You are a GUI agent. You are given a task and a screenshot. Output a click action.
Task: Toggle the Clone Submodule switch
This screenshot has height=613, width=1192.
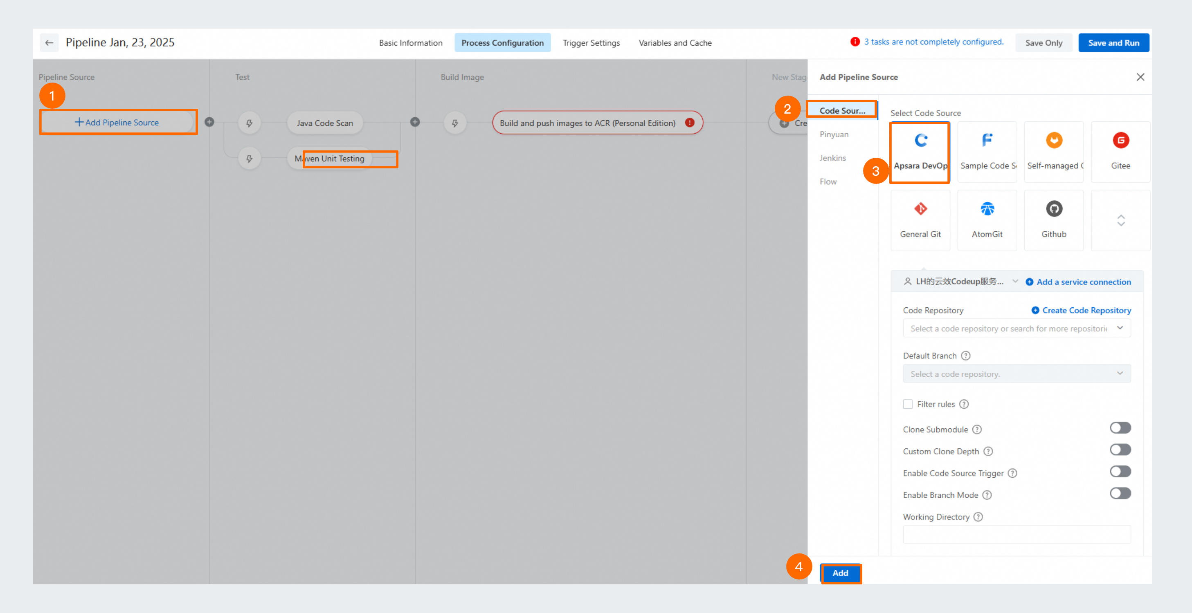(x=1120, y=428)
